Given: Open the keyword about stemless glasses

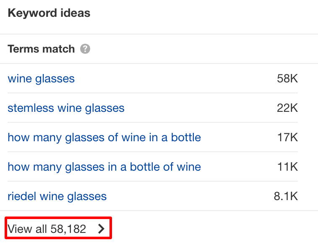Looking at the screenshot, I should [66, 108].
